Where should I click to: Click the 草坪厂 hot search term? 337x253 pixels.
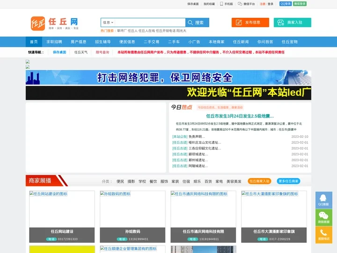click(122, 31)
